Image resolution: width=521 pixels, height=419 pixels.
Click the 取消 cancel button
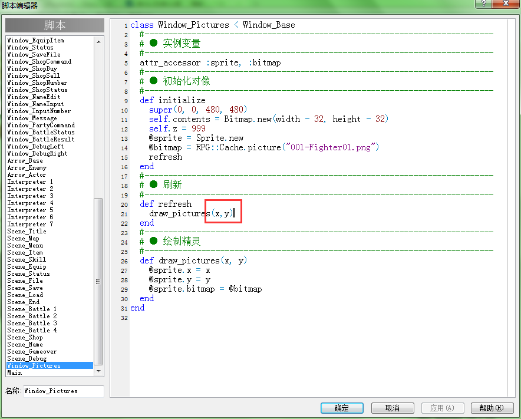tap(393, 408)
